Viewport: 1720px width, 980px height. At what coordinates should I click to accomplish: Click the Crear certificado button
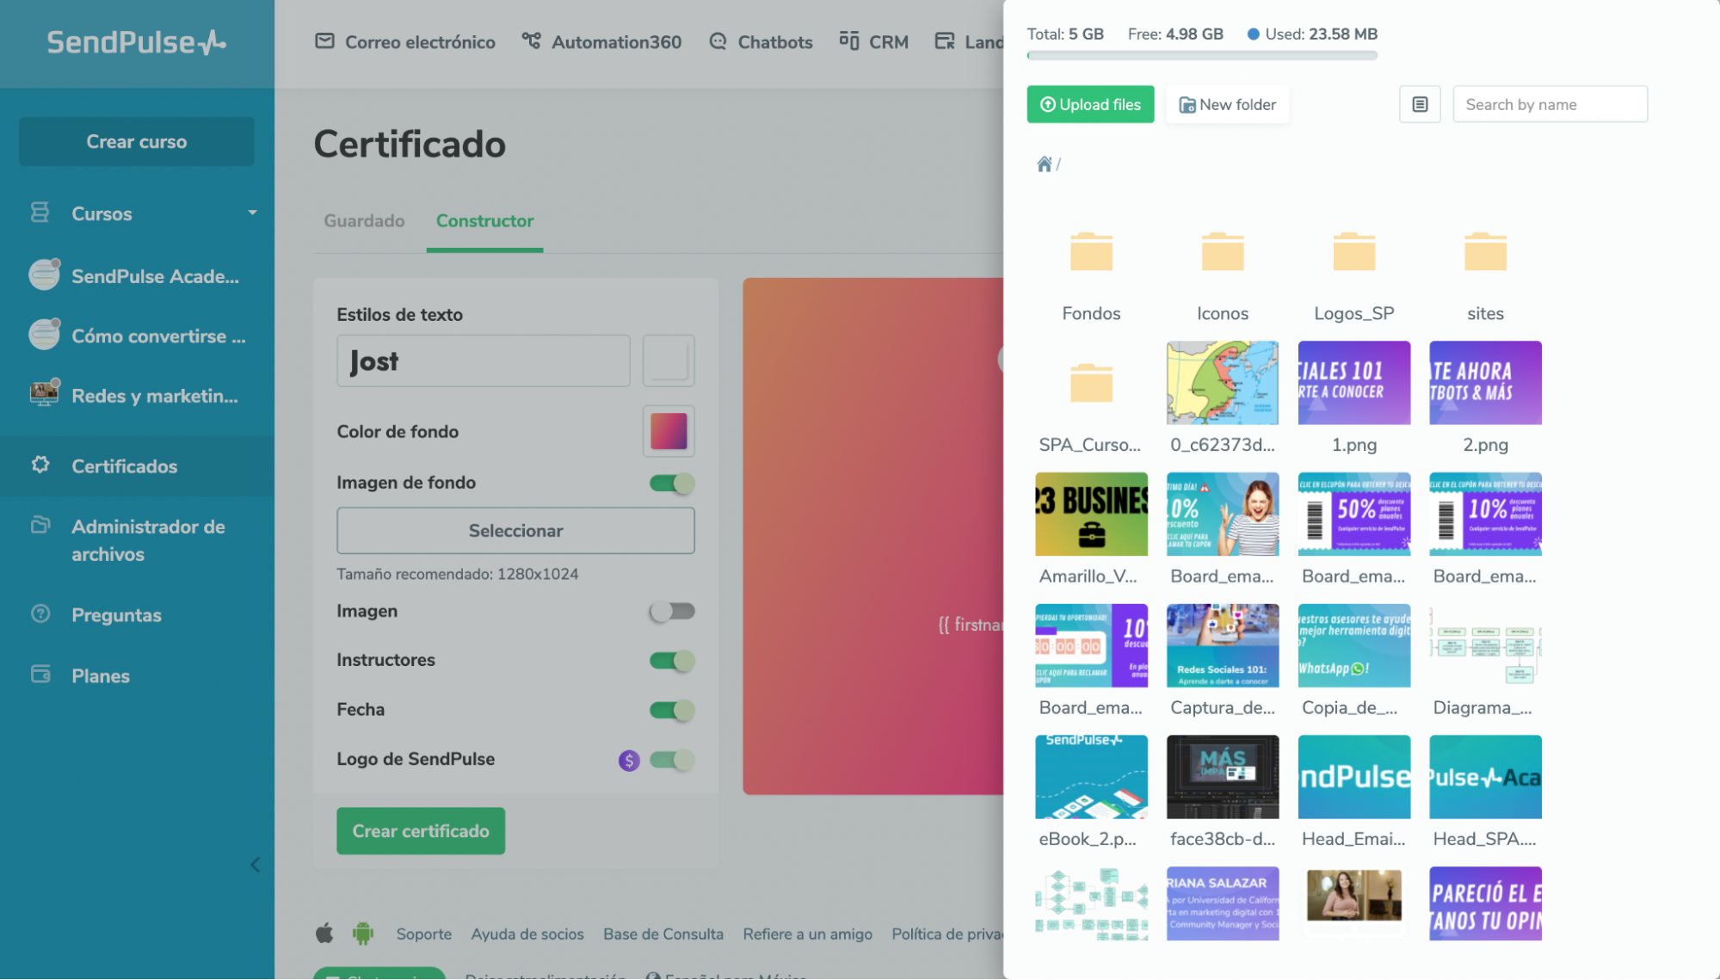(420, 830)
